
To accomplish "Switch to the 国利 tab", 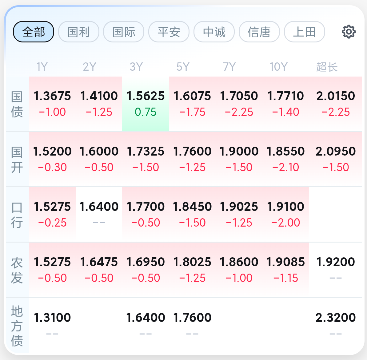I will point(79,32).
